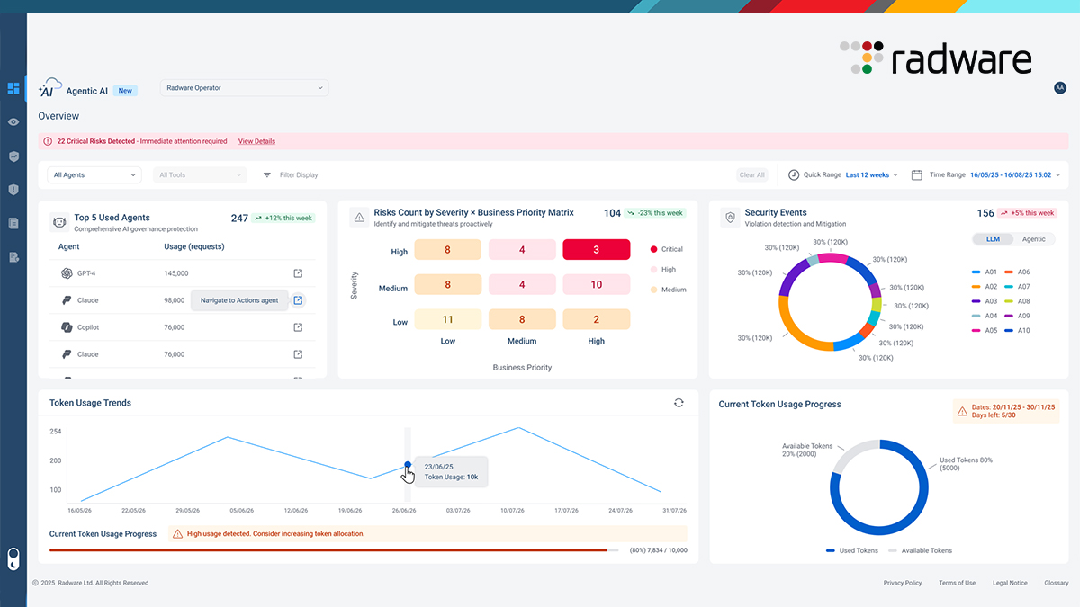Screen dimensions: 1080x607
Task: Open external link for Copilot row
Action: click(x=298, y=327)
